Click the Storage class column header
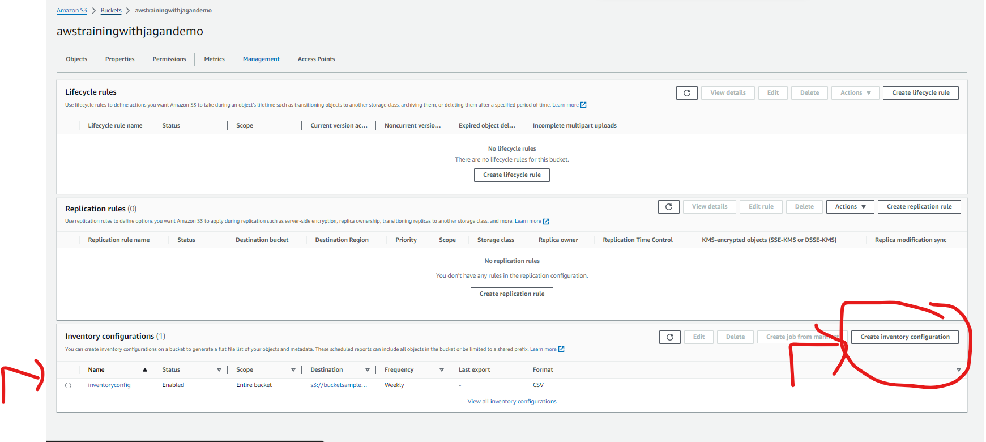Image resolution: width=986 pixels, height=442 pixels. (496, 240)
